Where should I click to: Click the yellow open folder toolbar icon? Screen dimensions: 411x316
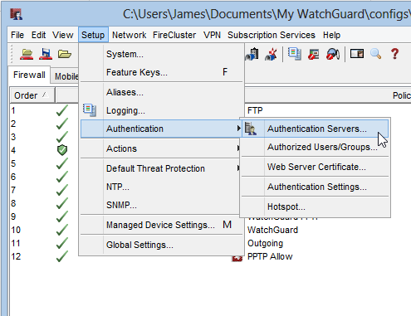(x=65, y=54)
